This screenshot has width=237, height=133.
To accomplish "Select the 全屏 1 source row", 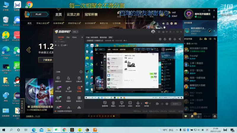I will point(69,45).
